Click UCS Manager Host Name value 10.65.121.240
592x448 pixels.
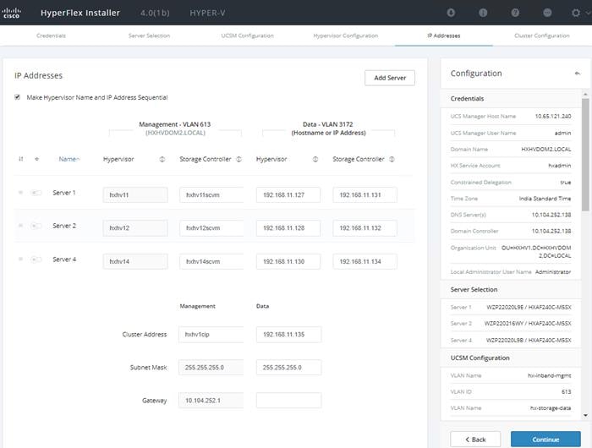(553, 117)
